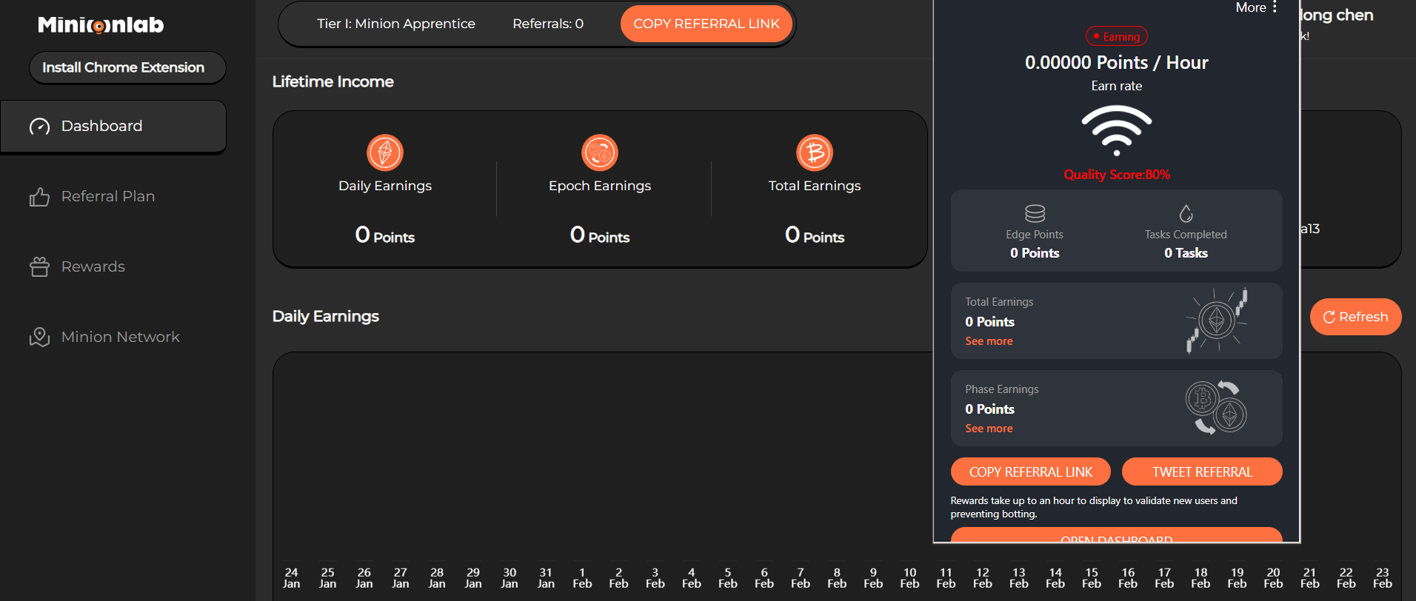The width and height of the screenshot is (1416, 601).
Task: Click the Total Earnings Bitcoin icon
Action: tap(815, 153)
